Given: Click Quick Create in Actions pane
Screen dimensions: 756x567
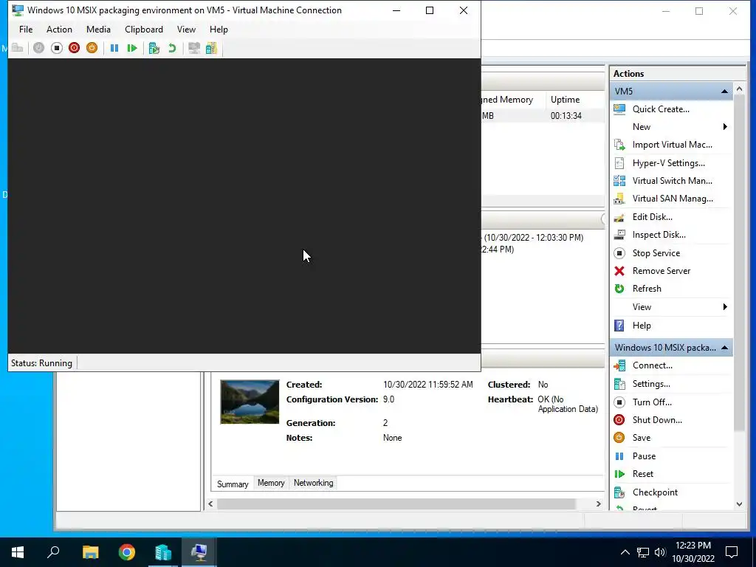Looking at the screenshot, I should (661, 109).
